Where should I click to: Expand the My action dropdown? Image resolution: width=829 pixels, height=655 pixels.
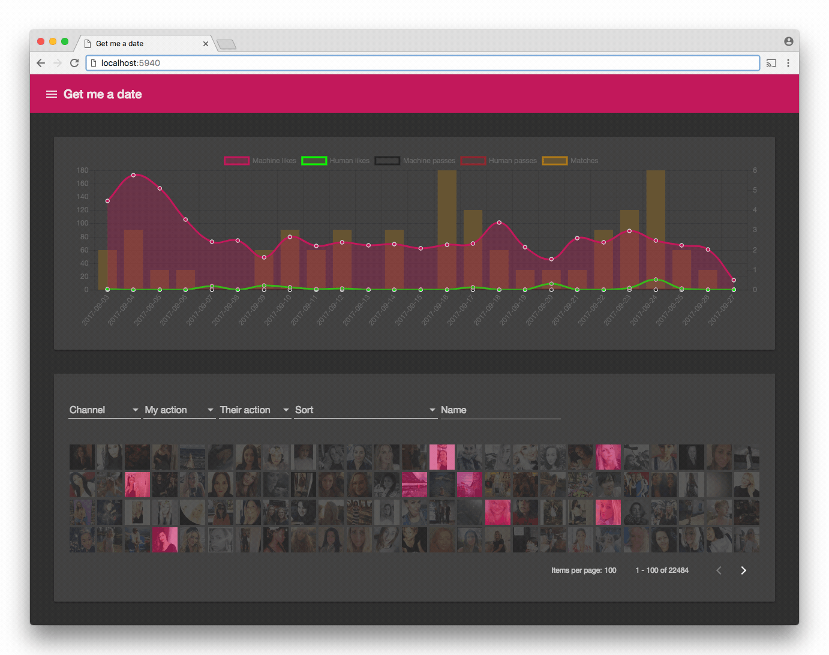point(179,410)
